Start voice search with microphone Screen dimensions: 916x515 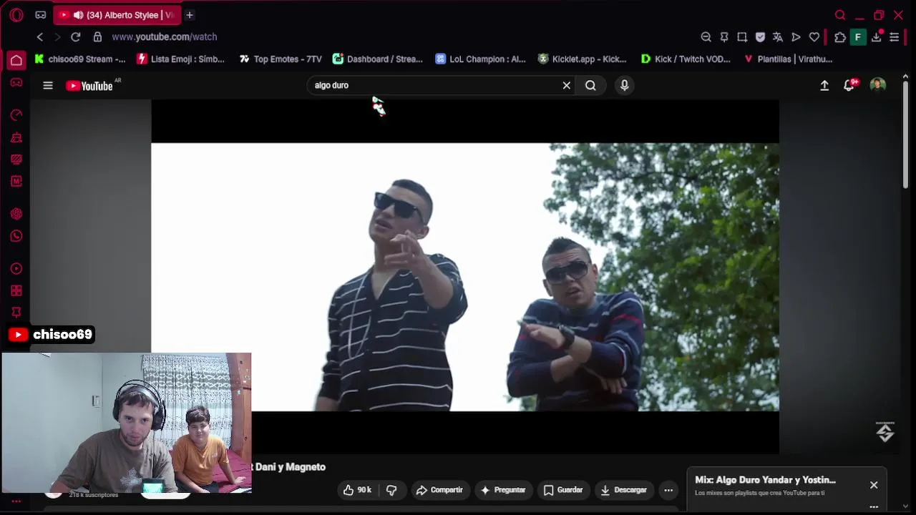point(625,85)
